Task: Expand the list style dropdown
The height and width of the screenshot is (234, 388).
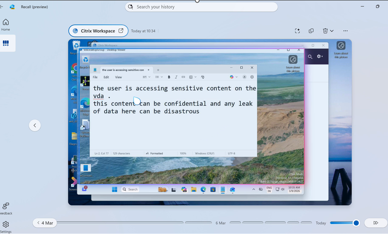Action: [x=159, y=77]
